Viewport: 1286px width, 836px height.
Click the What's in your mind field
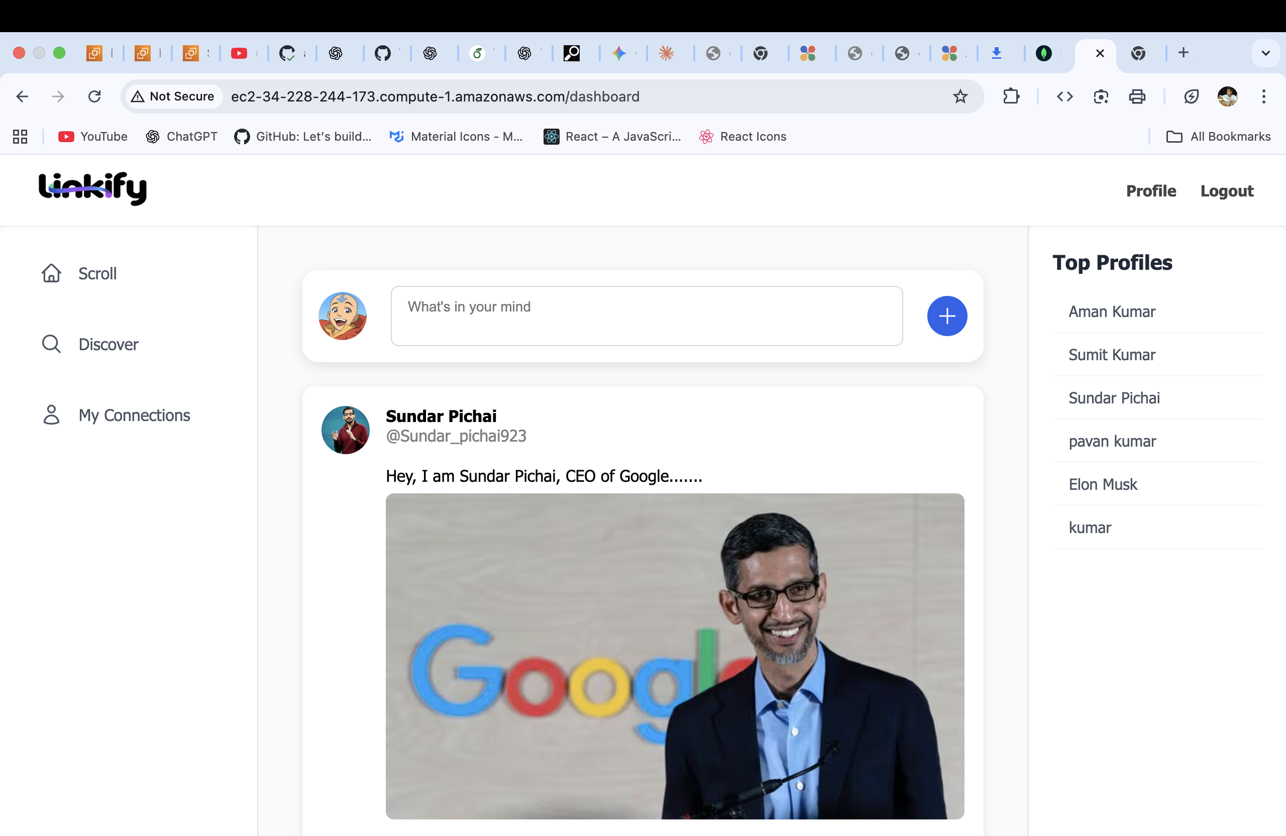(x=647, y=316)
